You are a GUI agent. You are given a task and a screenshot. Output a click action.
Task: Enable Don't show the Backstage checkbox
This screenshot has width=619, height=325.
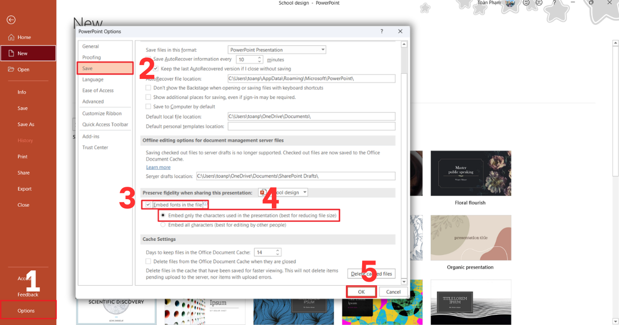(x=149, y=88)
